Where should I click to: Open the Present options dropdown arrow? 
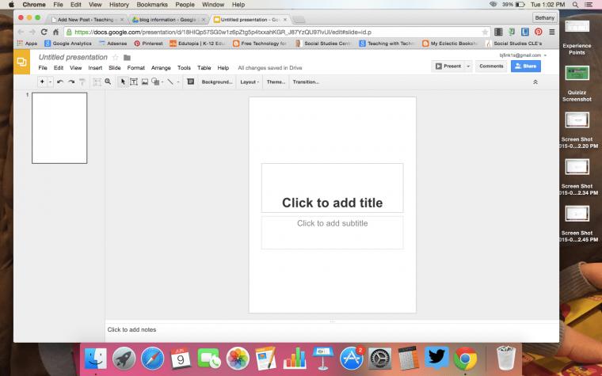point(468,66)
